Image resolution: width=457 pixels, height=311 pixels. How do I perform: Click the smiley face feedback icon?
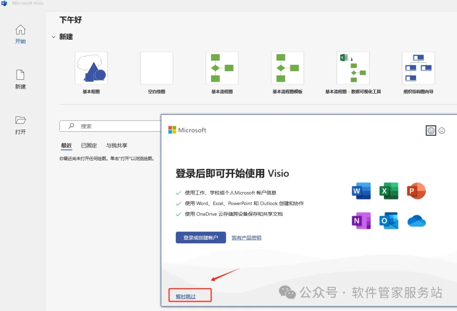coord(431,131)
